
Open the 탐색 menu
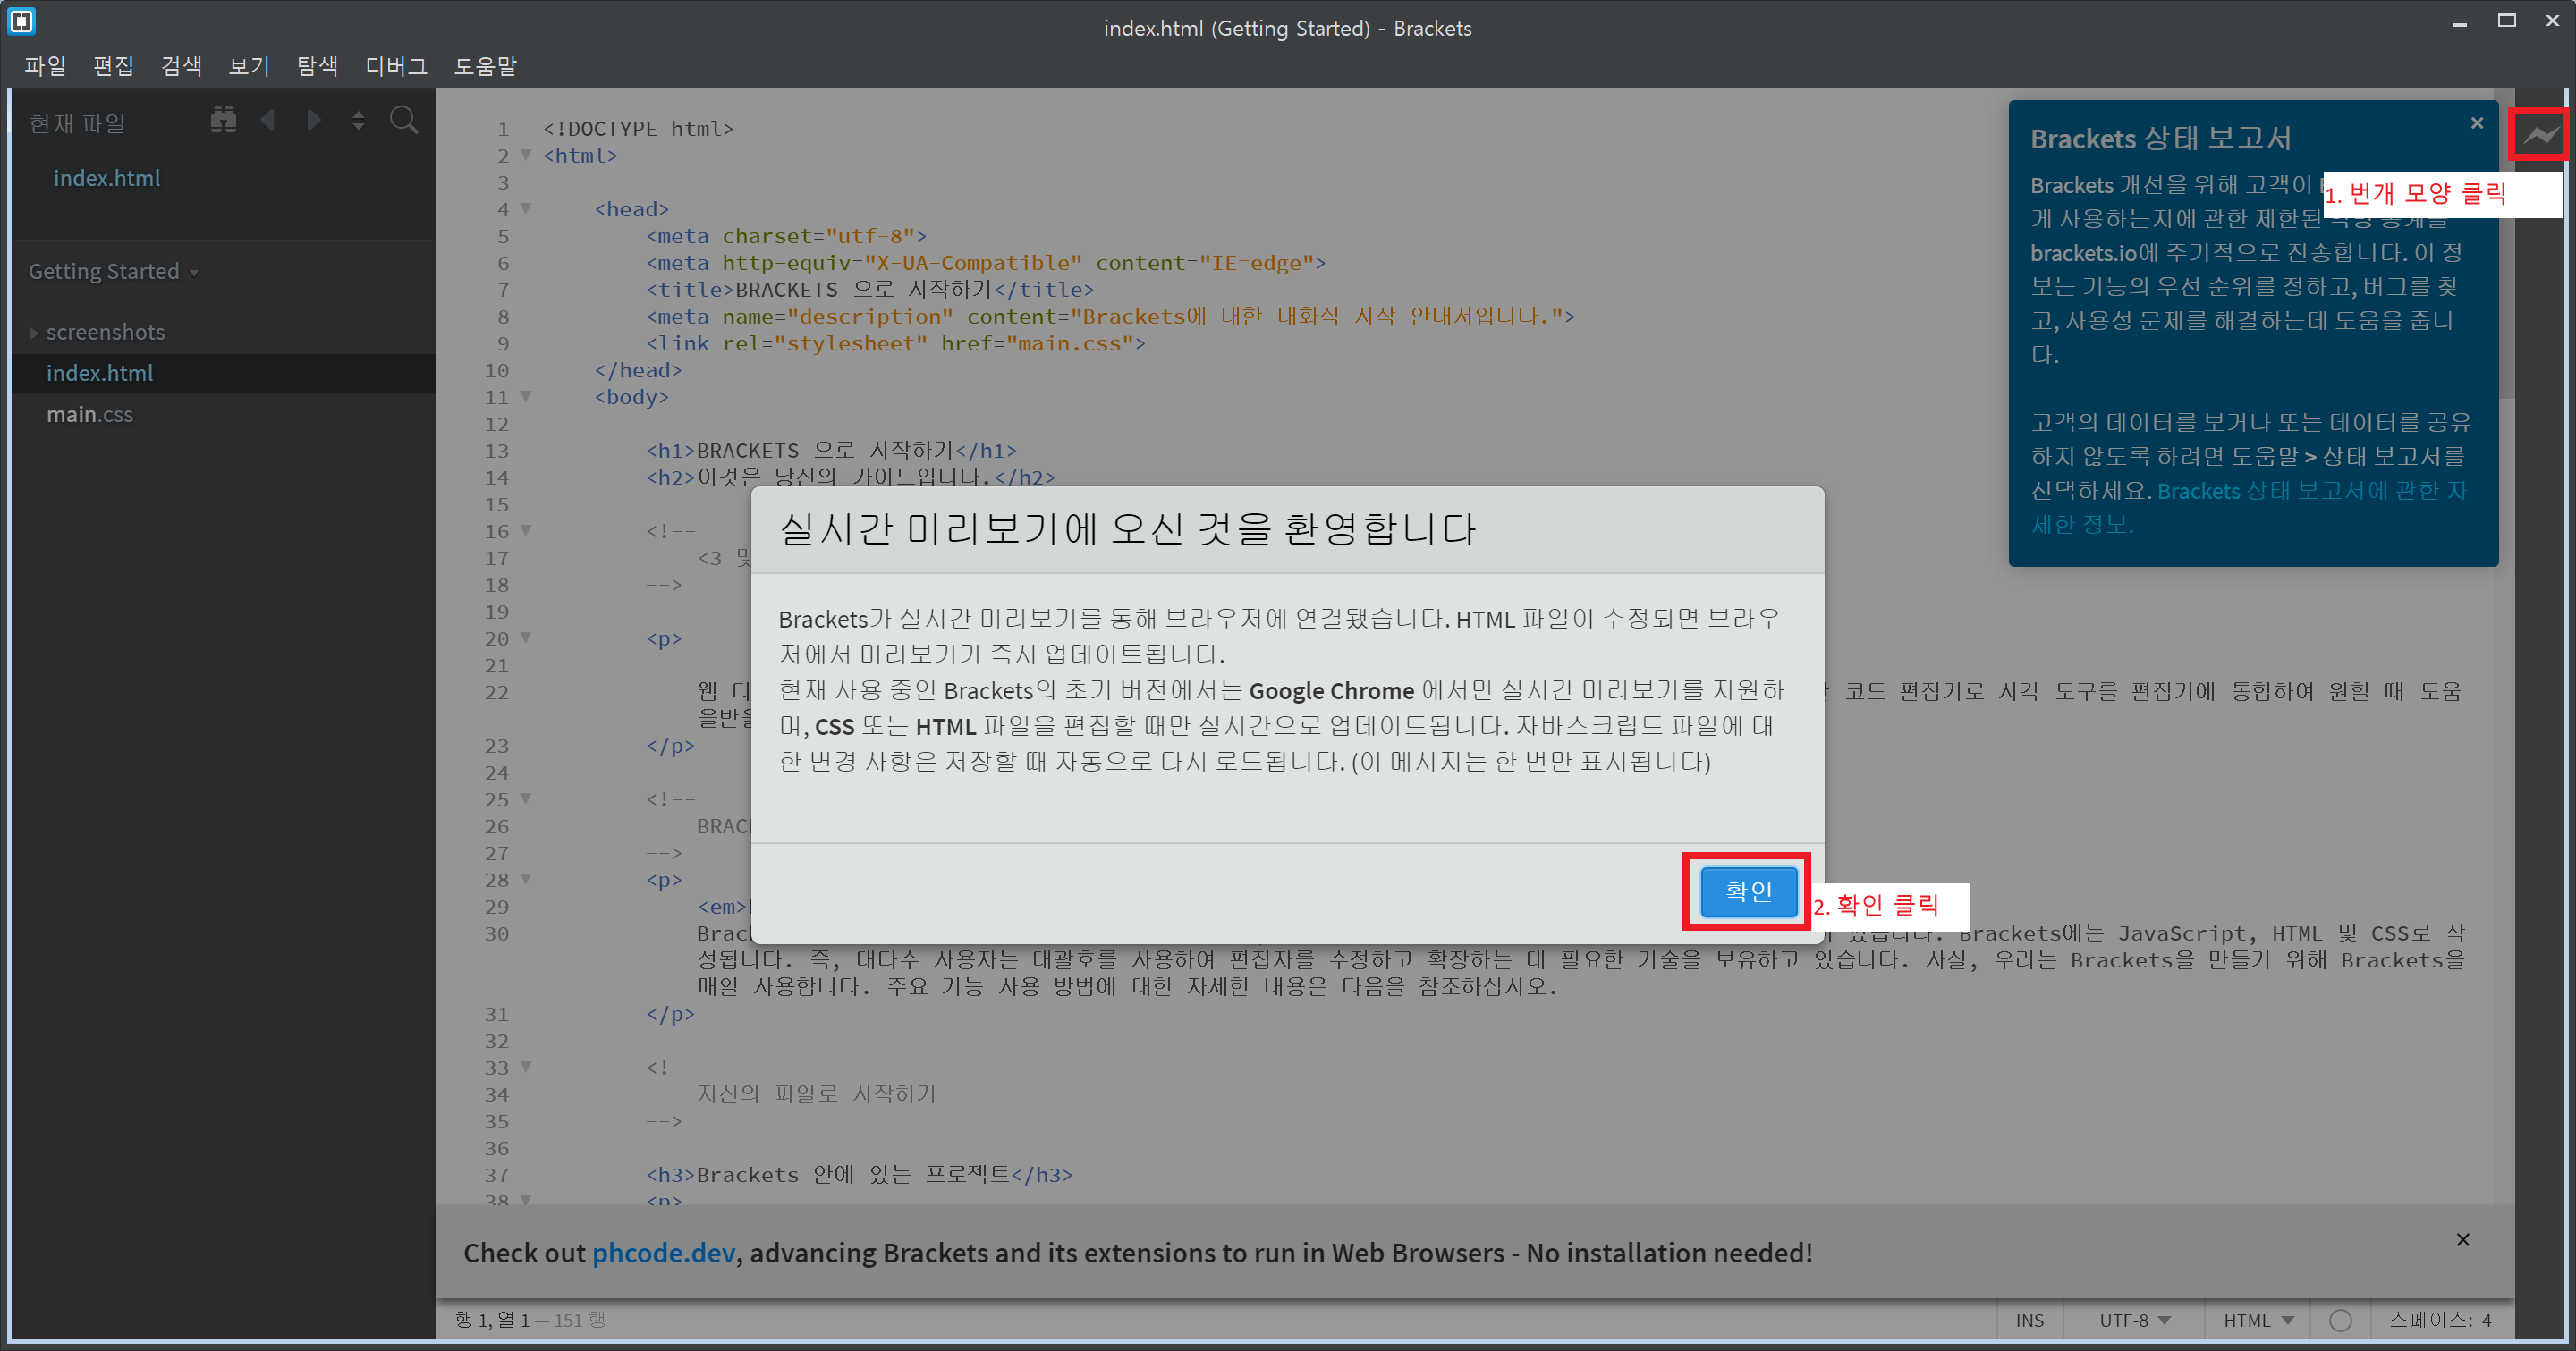pyautogui.click(x=317, y=66)
